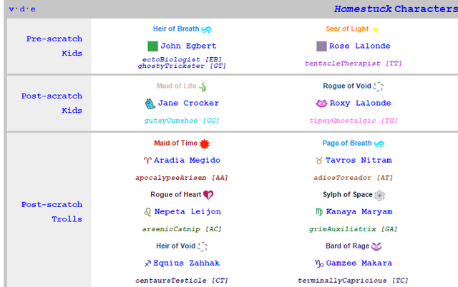Open the Post-scratch Kids category link
Screen dimensions: 458x287
[x=52, y=103]
